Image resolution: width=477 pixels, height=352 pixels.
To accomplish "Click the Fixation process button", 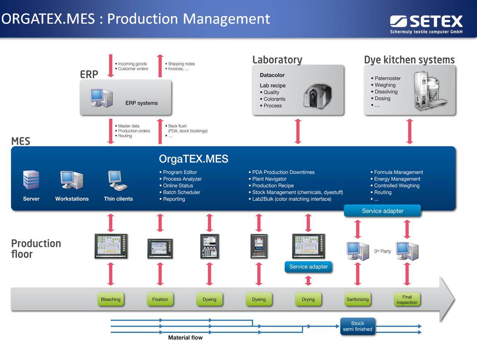I will coord(160,299).
